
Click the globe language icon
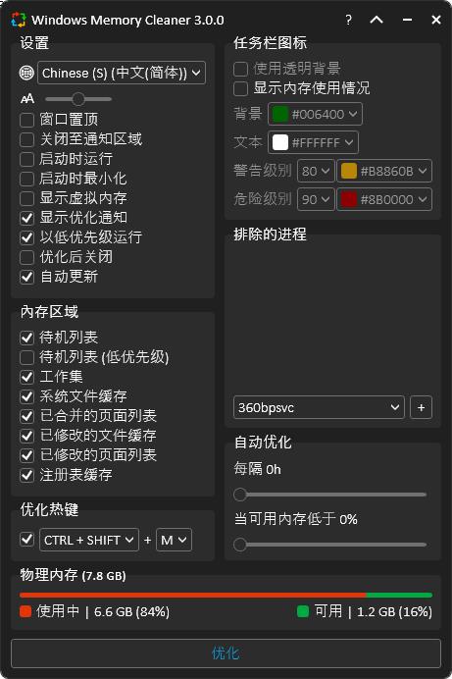(x=26, y=73)
